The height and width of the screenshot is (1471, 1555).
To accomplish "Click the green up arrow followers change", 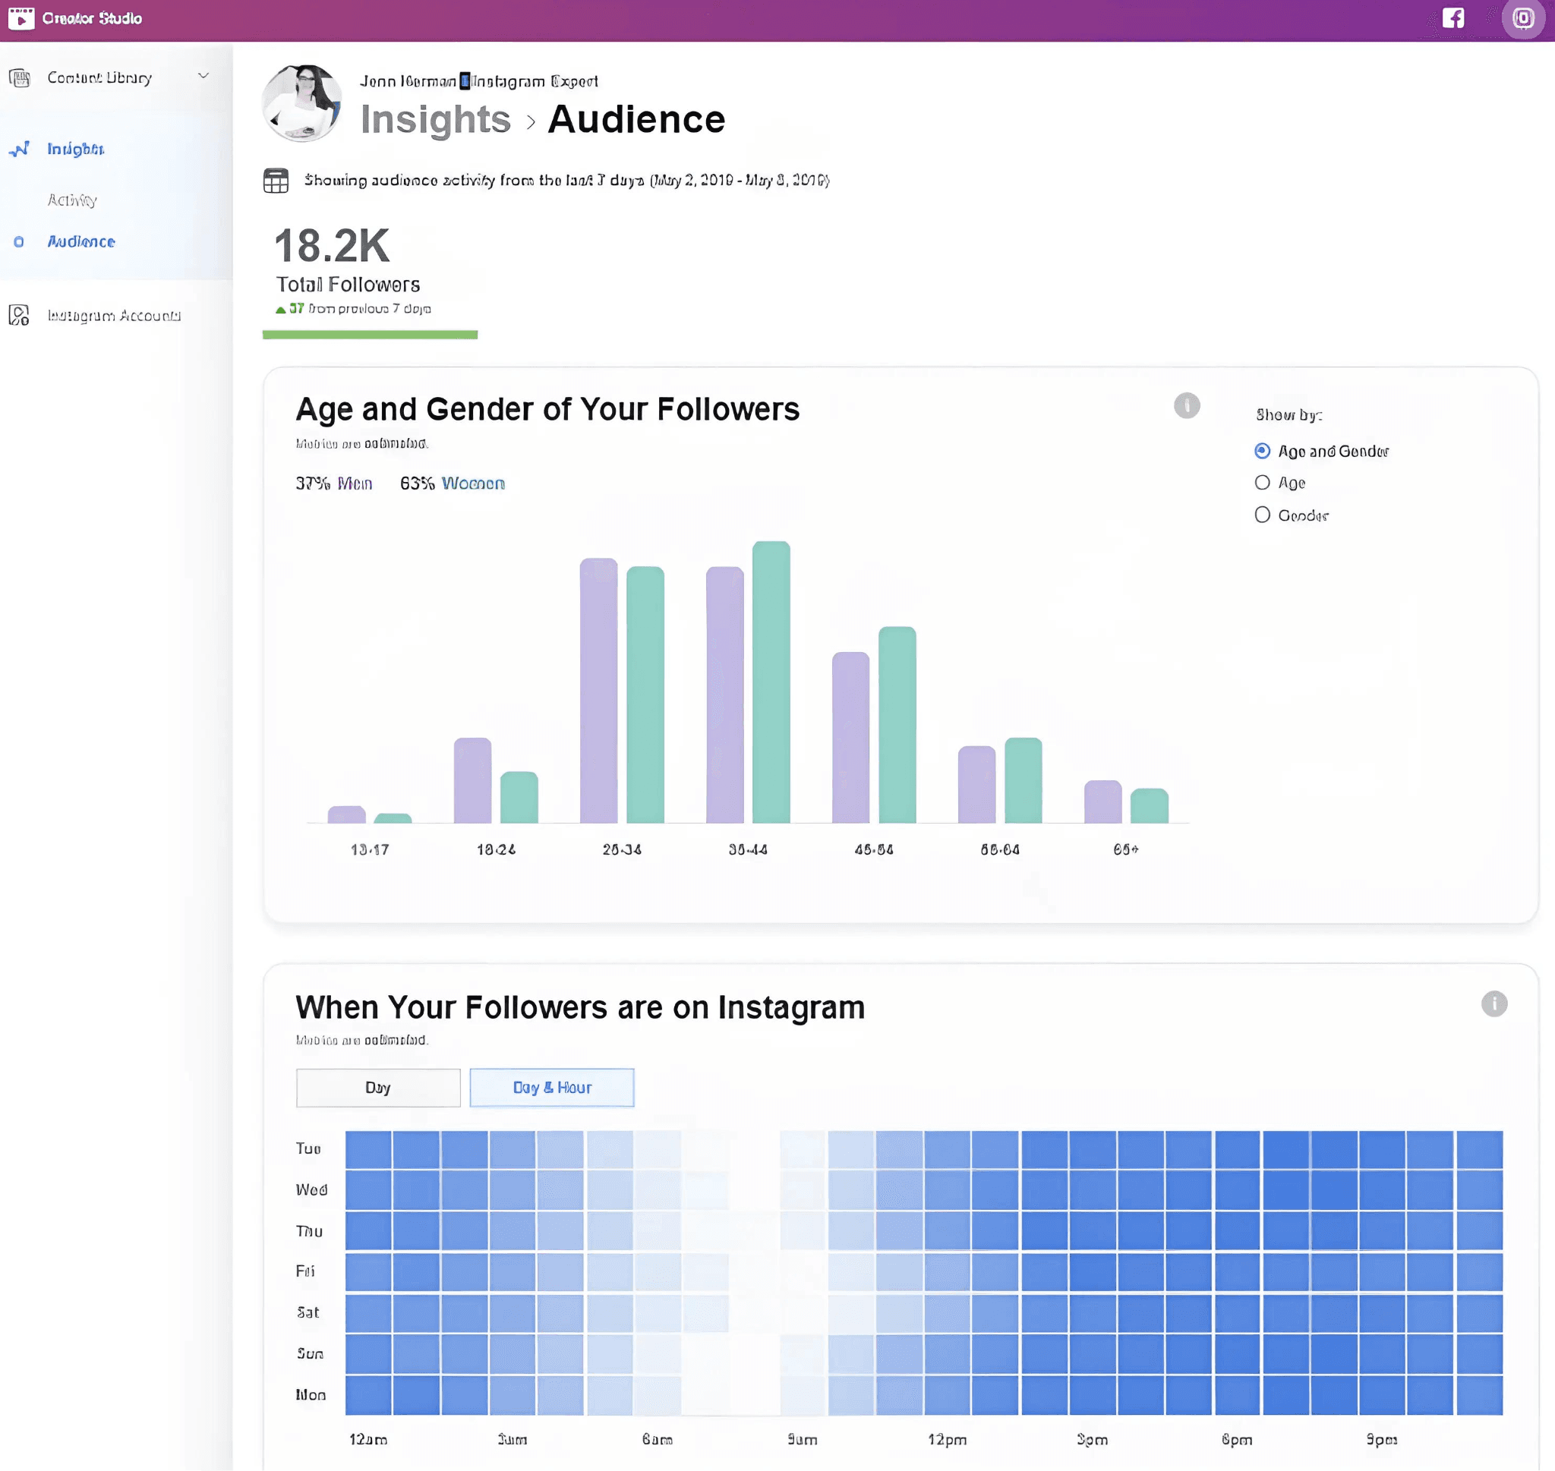I will point(281,310).
